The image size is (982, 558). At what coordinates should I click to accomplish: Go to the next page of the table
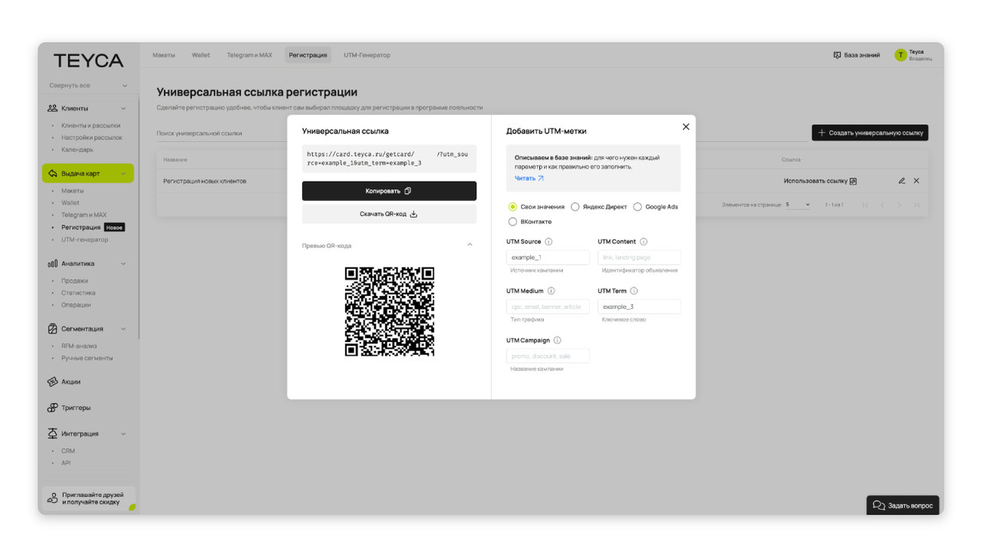[899, 205]
